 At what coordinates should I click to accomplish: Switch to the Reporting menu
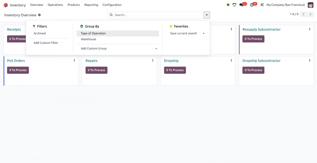[x=91, y=5]
